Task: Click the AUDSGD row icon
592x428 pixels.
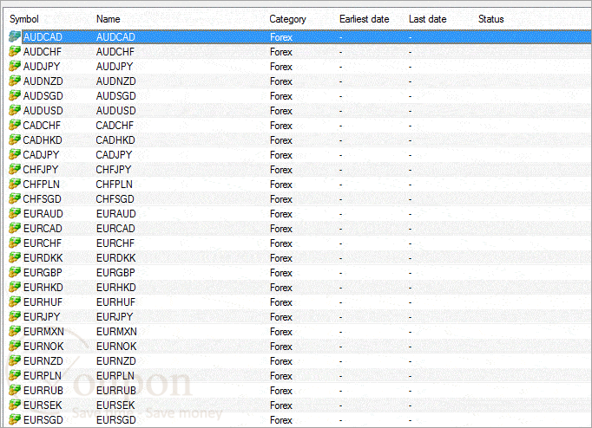Action: [15, 95]
